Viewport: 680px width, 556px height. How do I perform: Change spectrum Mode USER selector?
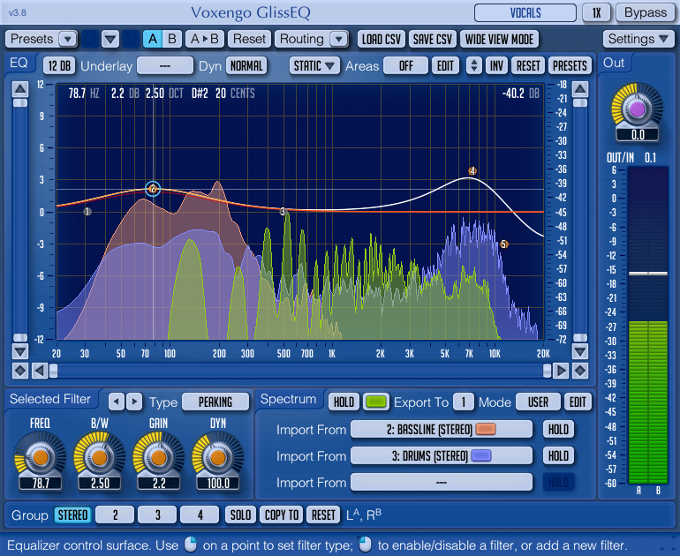coord(538,402)
